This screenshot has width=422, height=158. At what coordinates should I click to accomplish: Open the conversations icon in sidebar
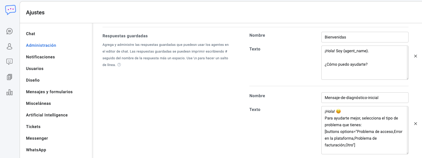[9, 31]
